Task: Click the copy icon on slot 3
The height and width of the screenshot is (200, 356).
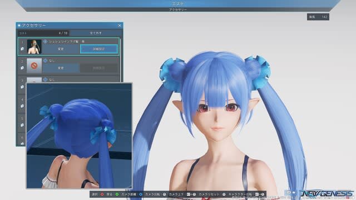Action: click(22, 87)
